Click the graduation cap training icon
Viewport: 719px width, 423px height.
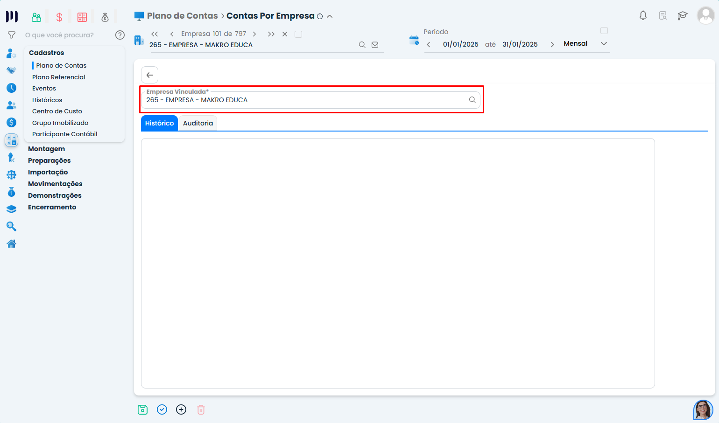(x=683, y=15)
